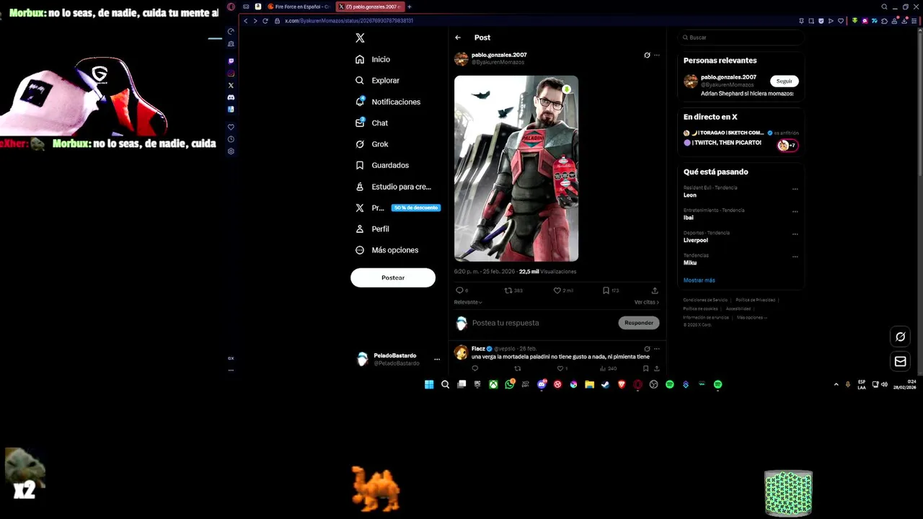
Task: Open the Half-Life Paladini post image
Action: pyautogui.click(x=516, y=168)
